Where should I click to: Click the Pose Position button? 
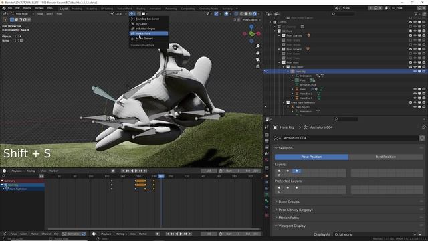(312, 157)
